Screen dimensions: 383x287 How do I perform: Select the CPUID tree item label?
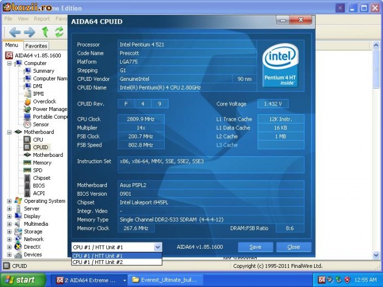click(40, 148)
